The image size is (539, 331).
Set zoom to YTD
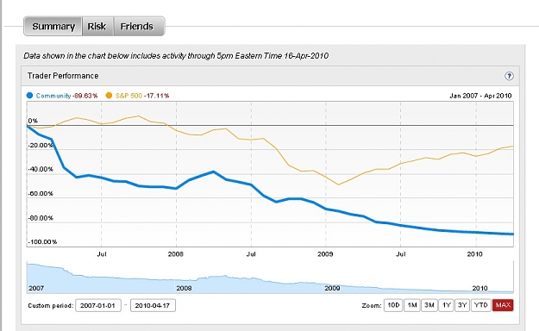click(481, 305)
